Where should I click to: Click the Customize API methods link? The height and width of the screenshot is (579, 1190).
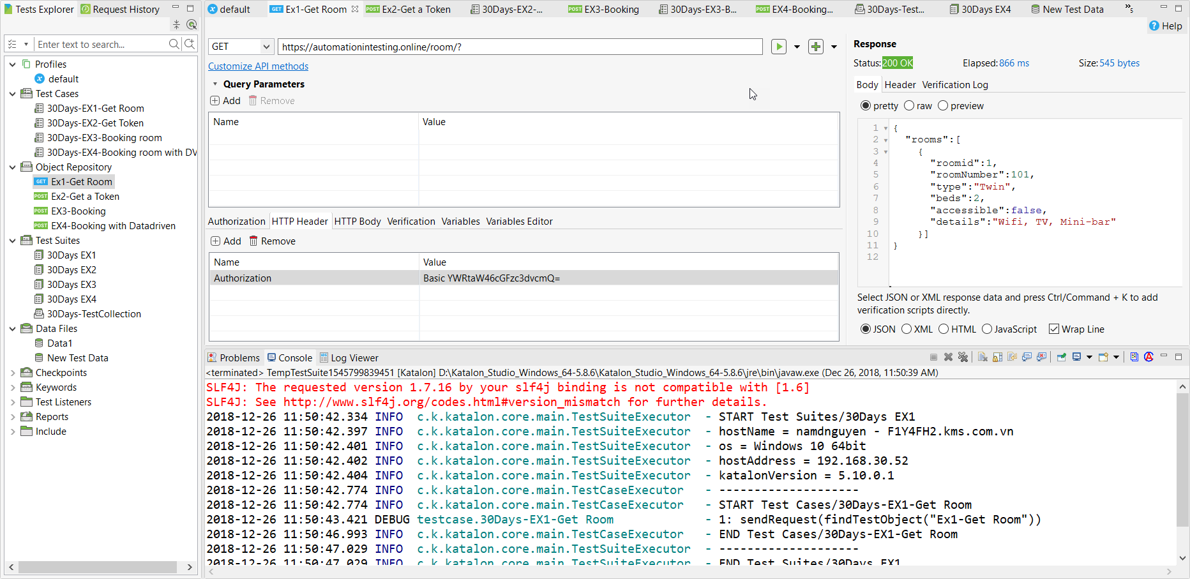point(258,66)
